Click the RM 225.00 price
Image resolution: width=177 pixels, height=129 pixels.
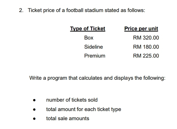(x=146, y=56)
